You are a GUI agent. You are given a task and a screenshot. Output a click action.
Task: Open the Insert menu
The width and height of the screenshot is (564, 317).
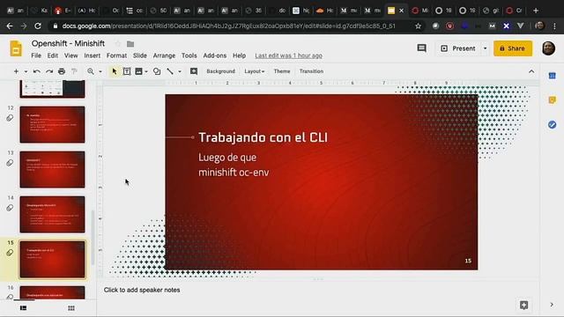pos(92,55)
